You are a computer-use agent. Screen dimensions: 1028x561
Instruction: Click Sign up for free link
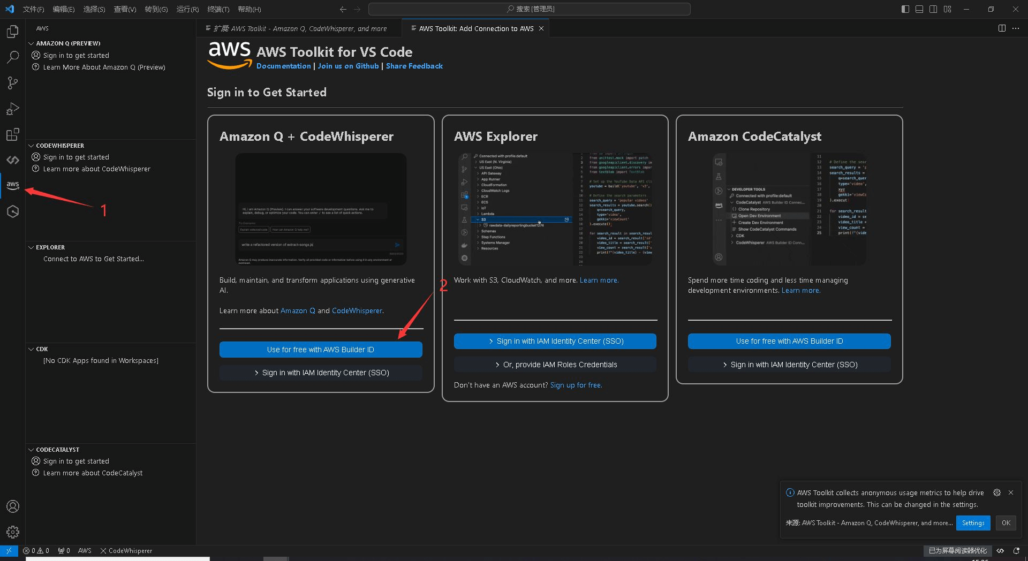point(576,385)
